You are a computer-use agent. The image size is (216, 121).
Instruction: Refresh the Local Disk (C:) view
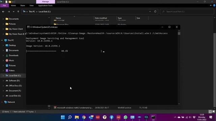point(155,11)
